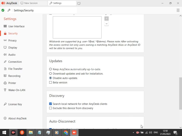
Task: Click the Privacy glasses icon
Action: pyautogui.click(x=5, y=40)
